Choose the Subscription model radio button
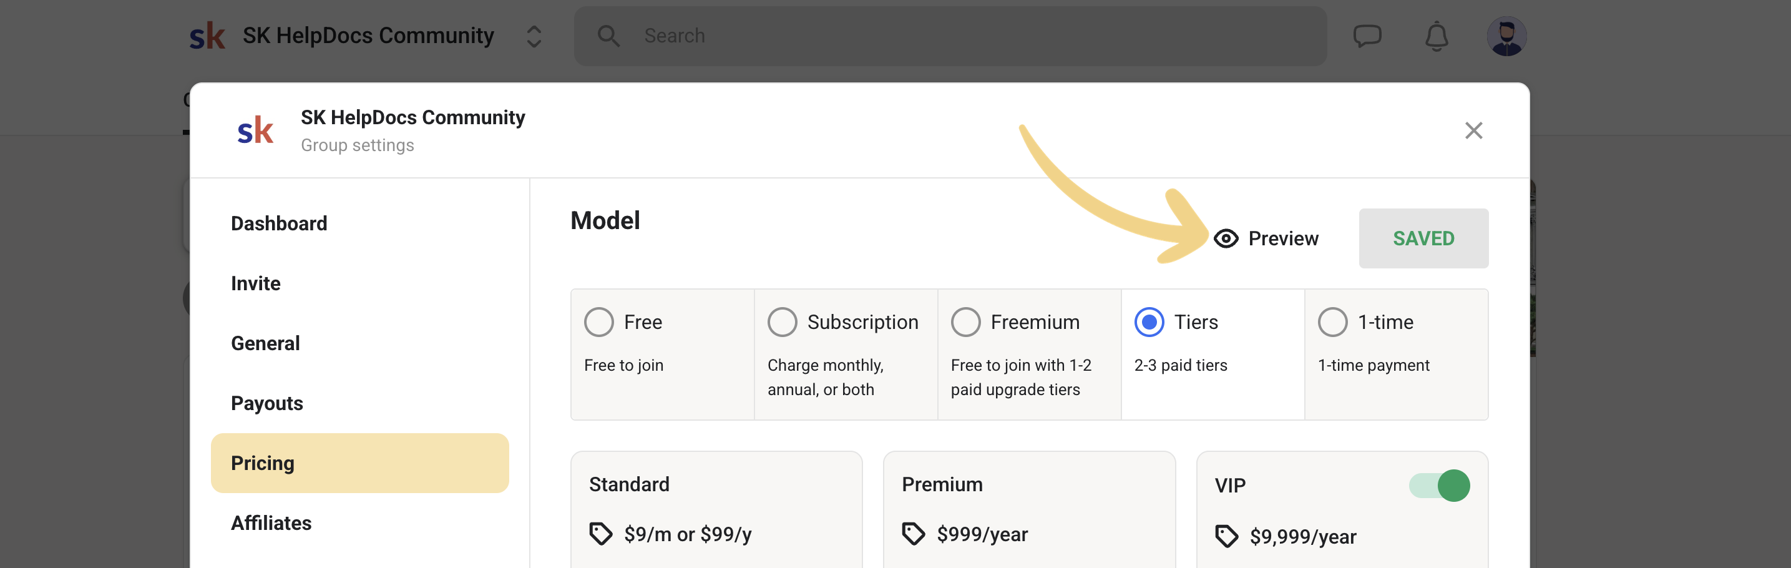This screenshot has height=568, width=1791. [782, 322]
